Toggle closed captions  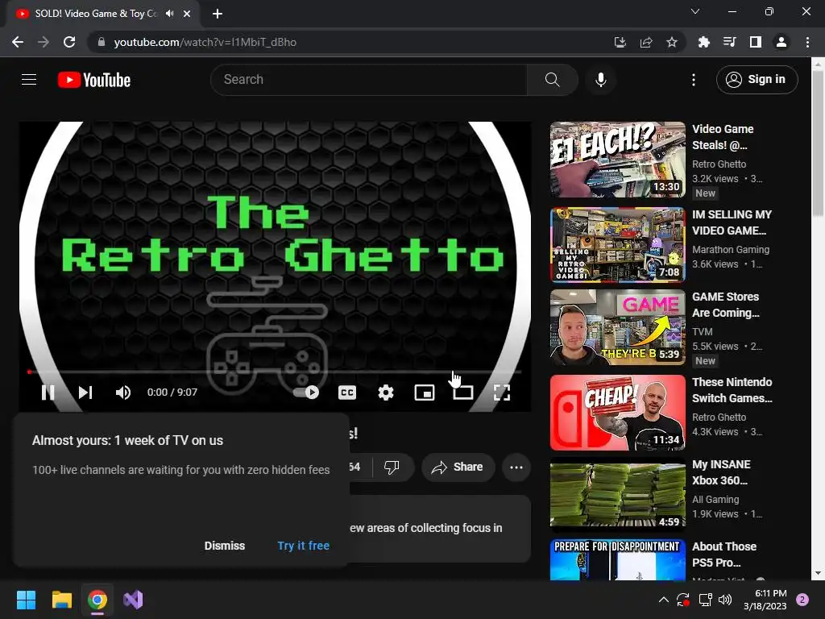tap(346, 393)
